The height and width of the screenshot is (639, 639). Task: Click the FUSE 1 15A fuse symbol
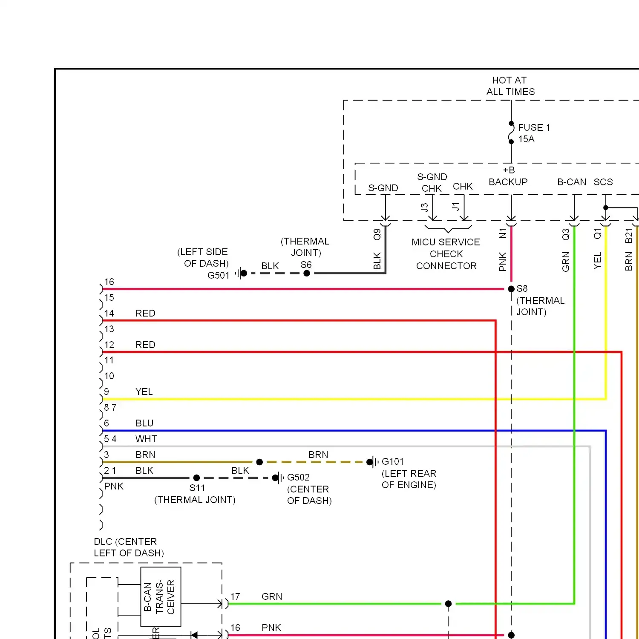point(511,132)
